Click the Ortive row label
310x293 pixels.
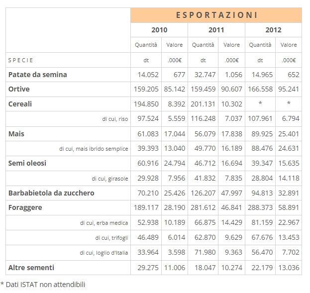click(19, 89)
